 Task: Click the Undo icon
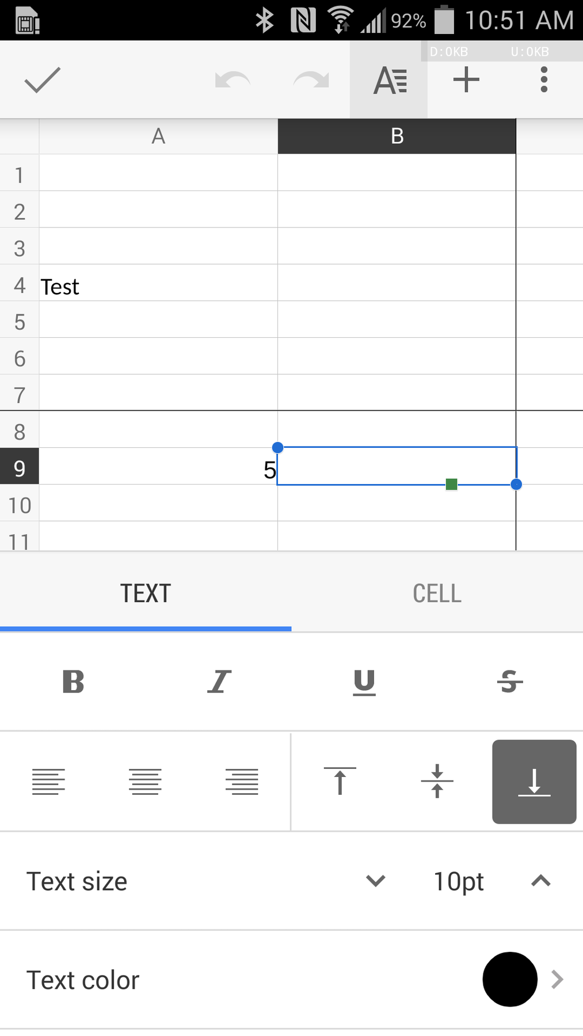click(x=233, y=79)
